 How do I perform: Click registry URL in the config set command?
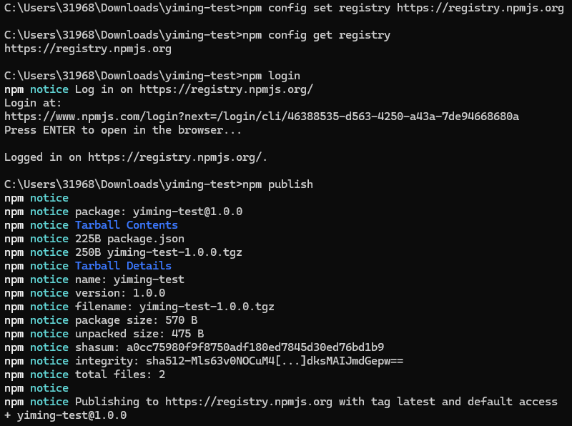[475, 8]
